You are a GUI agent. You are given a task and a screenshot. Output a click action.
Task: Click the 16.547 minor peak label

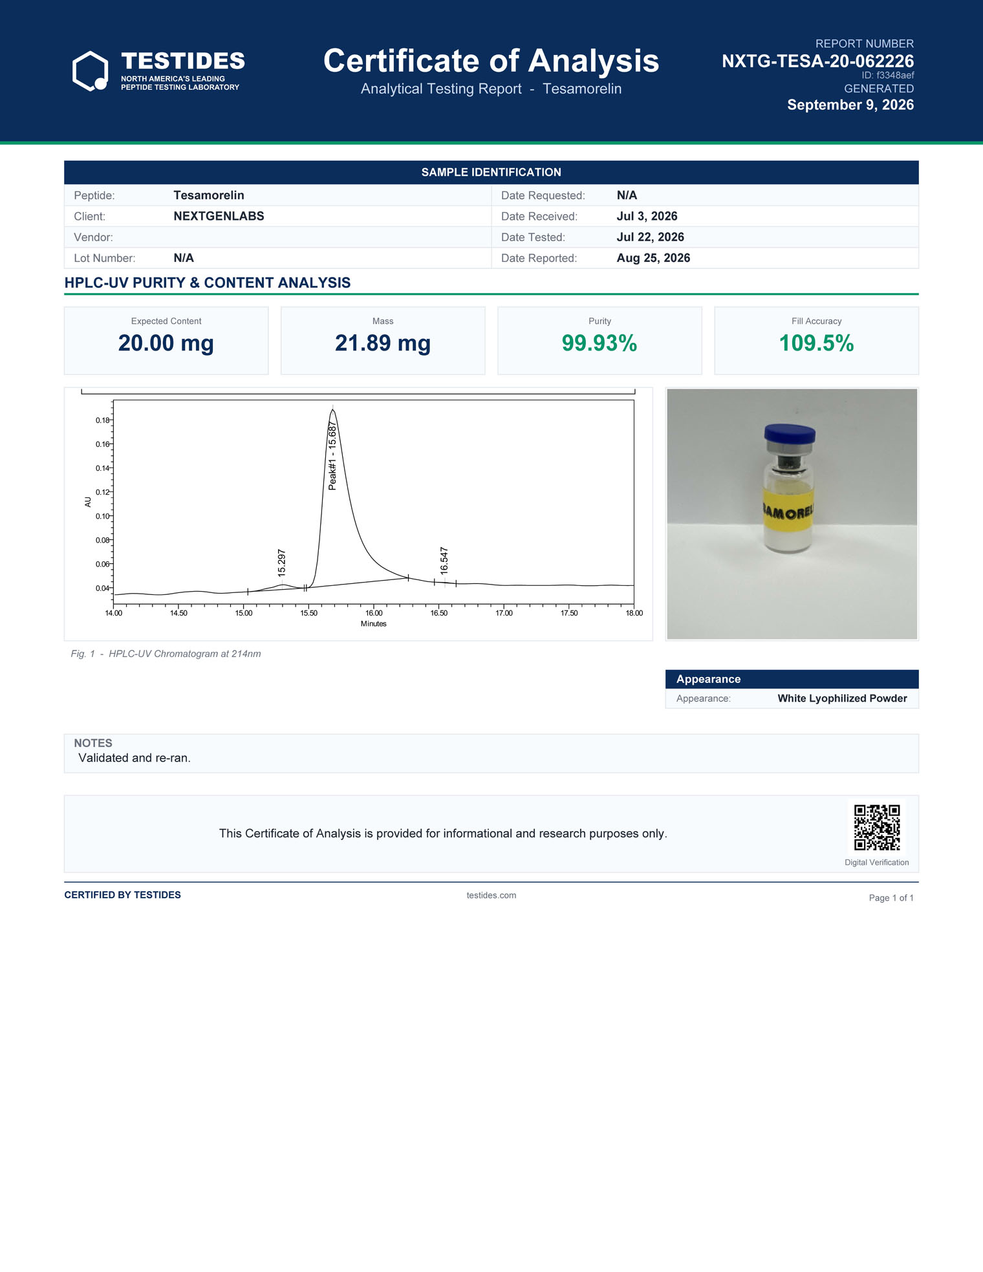444,560
